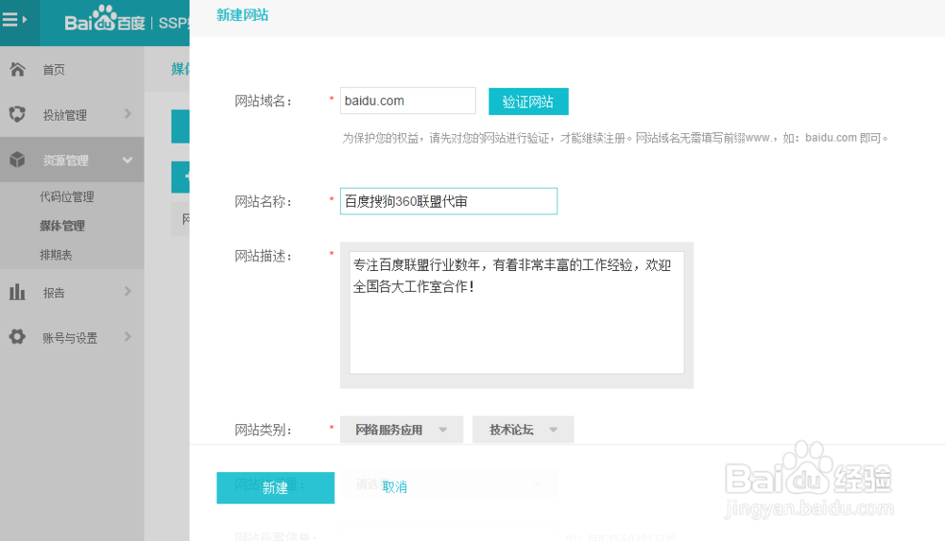Click the 网站类别 field label
The height and width of the screenshot is (541, 945).
[263, 431]
